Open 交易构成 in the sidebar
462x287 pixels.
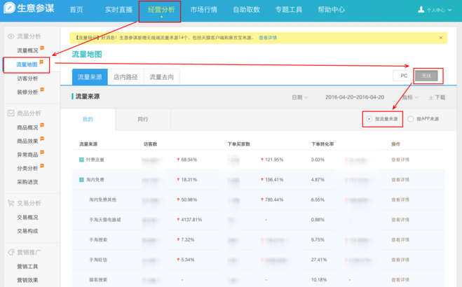point(27,231)
